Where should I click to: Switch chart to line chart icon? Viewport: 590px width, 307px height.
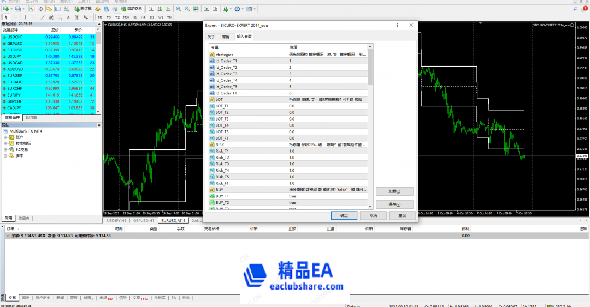pyautogui.click(x=168, y=9)
